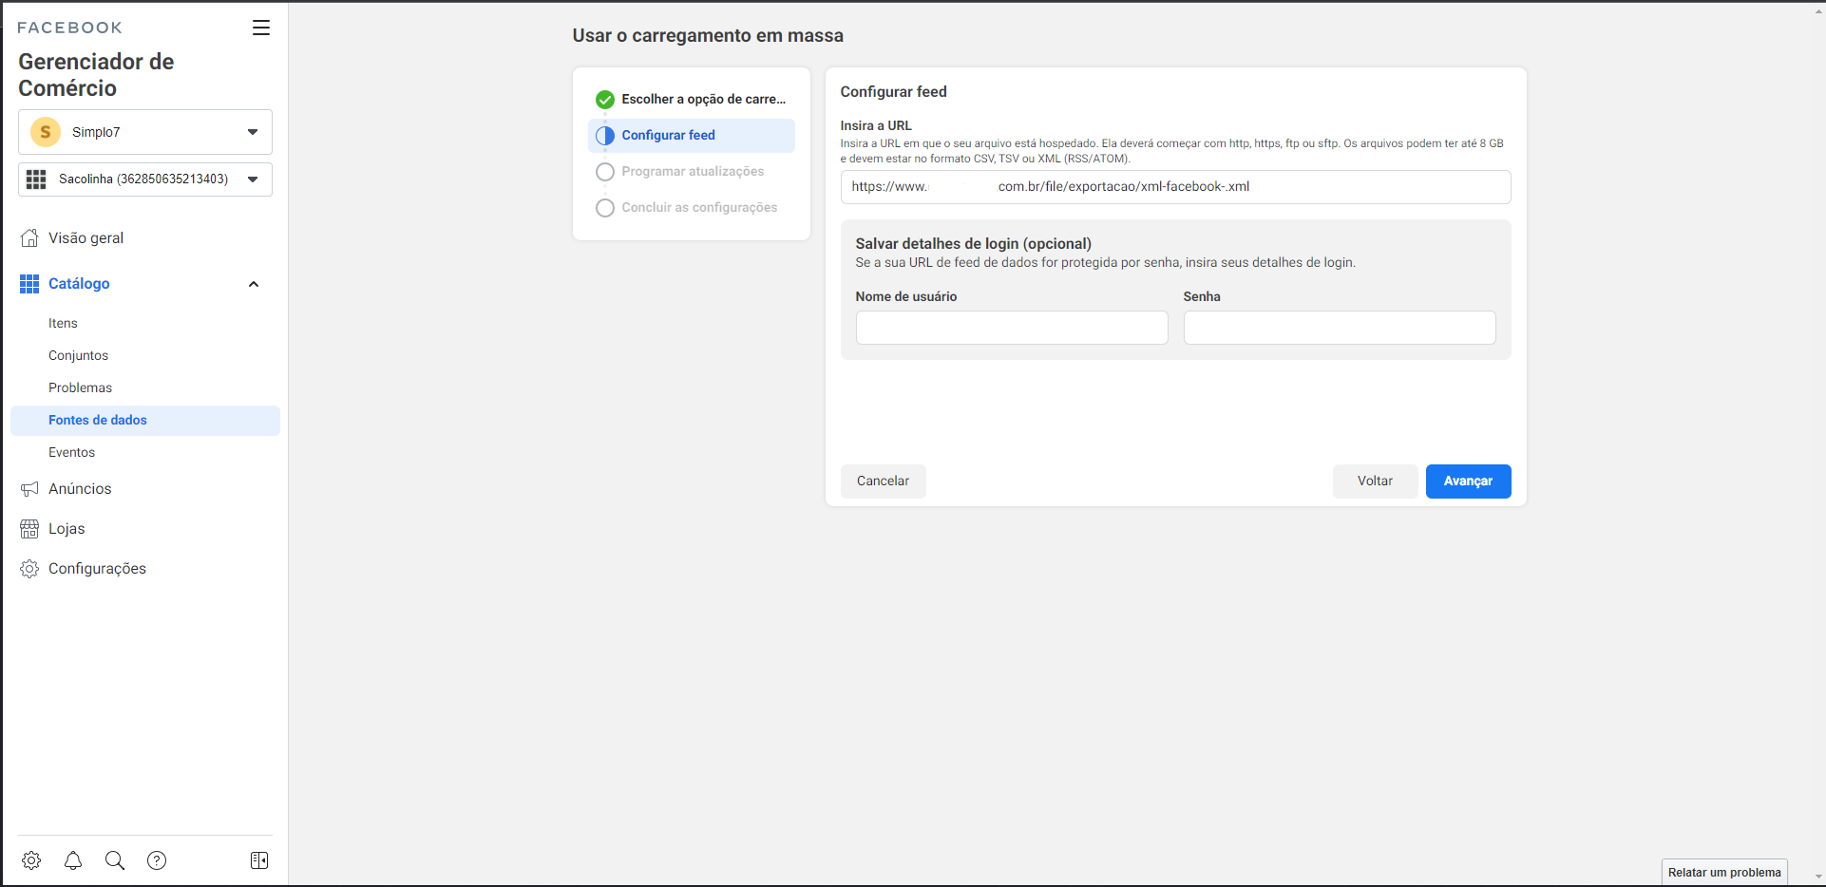
Task: Click the settings gear icon in bottom bar
Action: point(31,860)
